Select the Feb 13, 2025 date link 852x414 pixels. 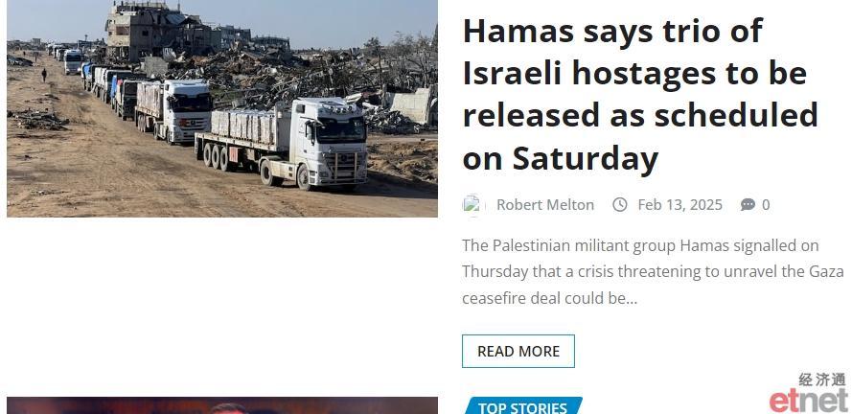coord(679,205)
